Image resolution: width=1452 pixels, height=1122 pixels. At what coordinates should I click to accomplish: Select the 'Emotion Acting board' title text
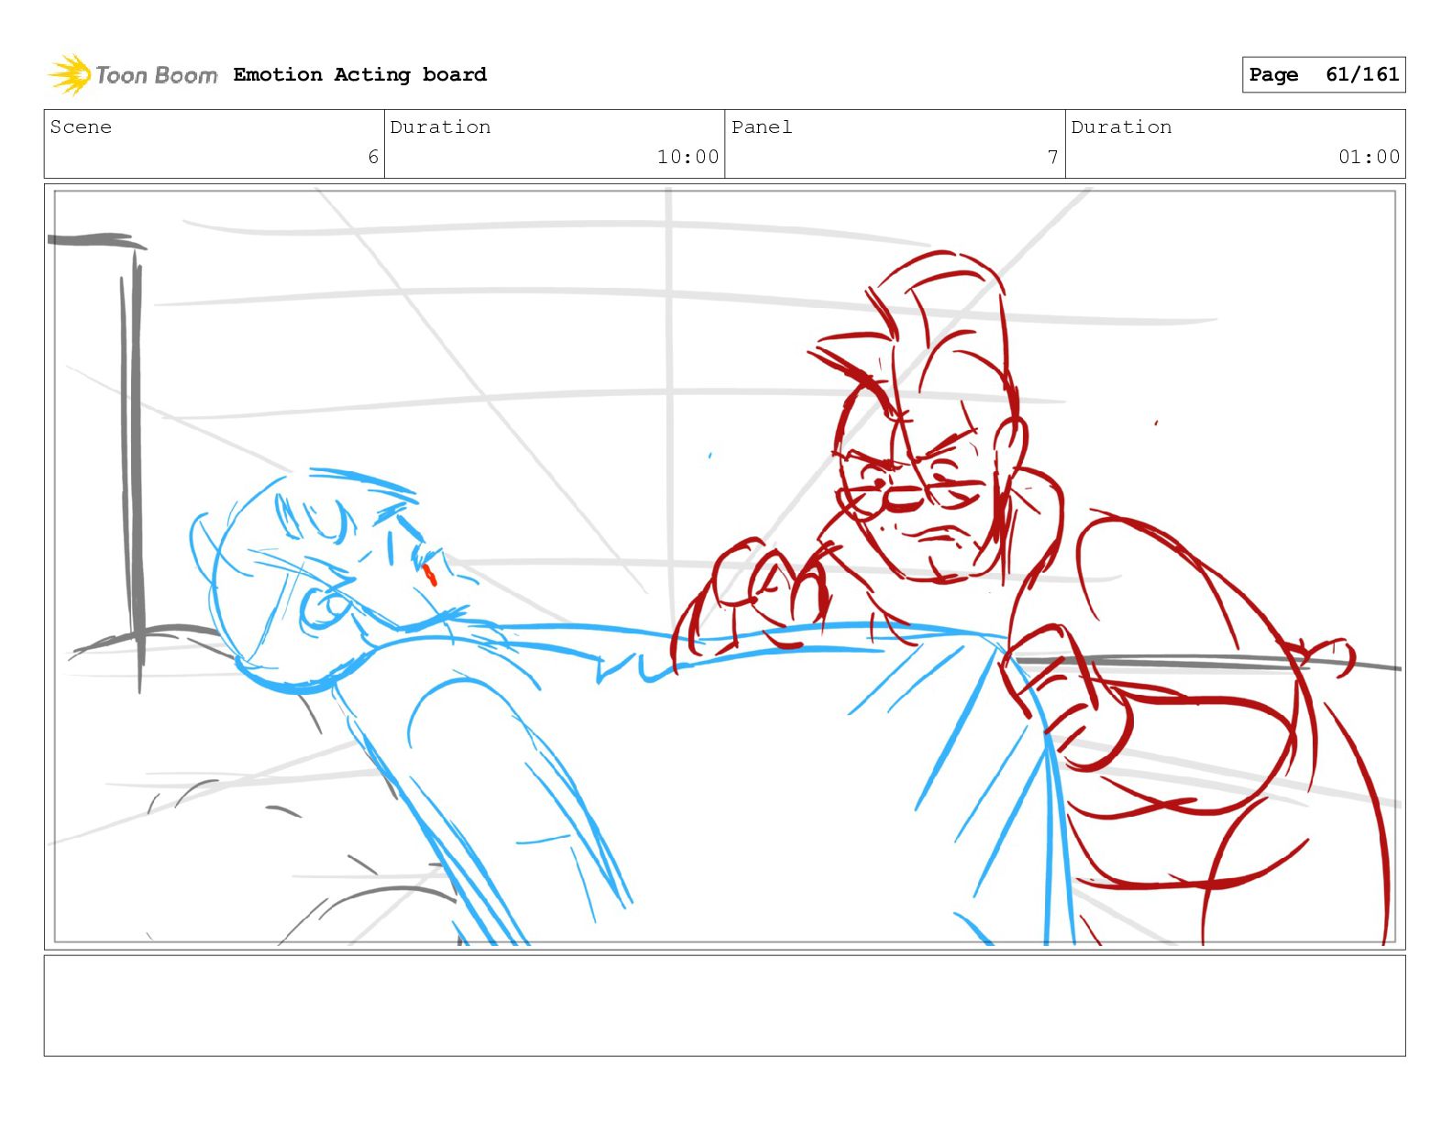360,74
